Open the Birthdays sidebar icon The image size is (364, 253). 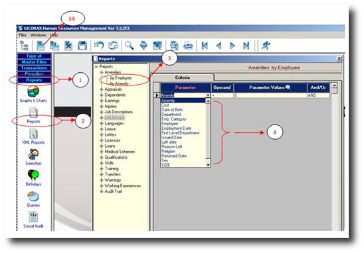(33, 178)
